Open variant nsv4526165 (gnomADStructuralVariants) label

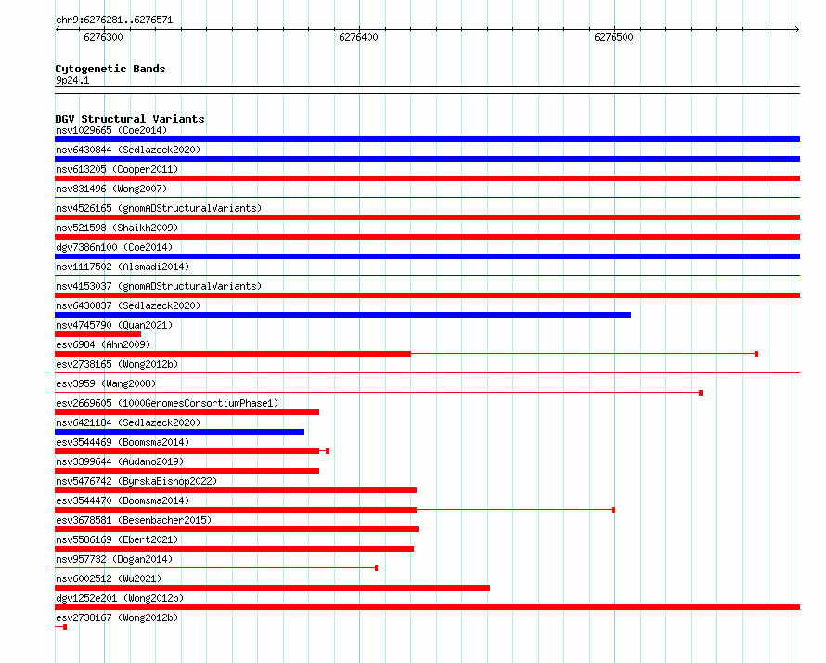pos(159,208)
